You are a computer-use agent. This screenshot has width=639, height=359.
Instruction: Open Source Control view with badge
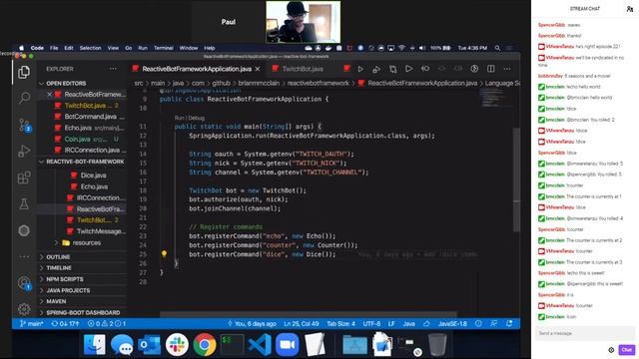click(24, 125)
